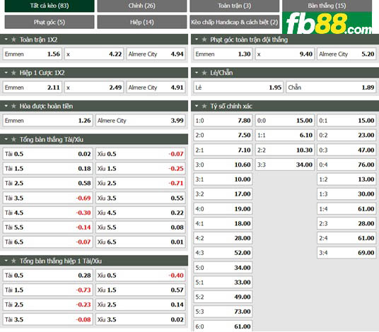Pick correct score 1:1 at 6.10
Viewport: 379px width, 332px height.
285,135
